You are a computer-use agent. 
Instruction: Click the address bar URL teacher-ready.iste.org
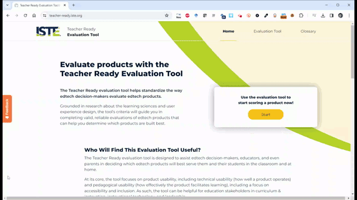(x=66, y=16)
